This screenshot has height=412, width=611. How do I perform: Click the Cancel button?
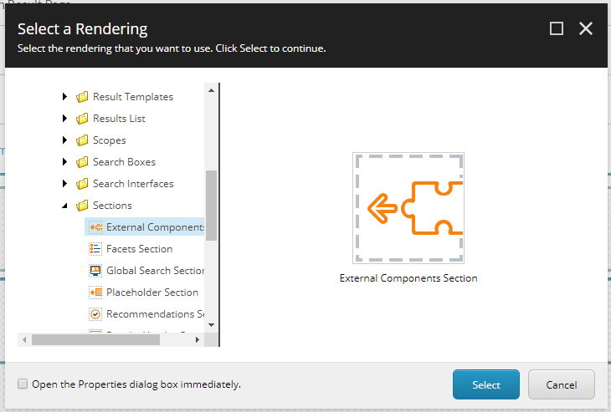tap(561, 384)
